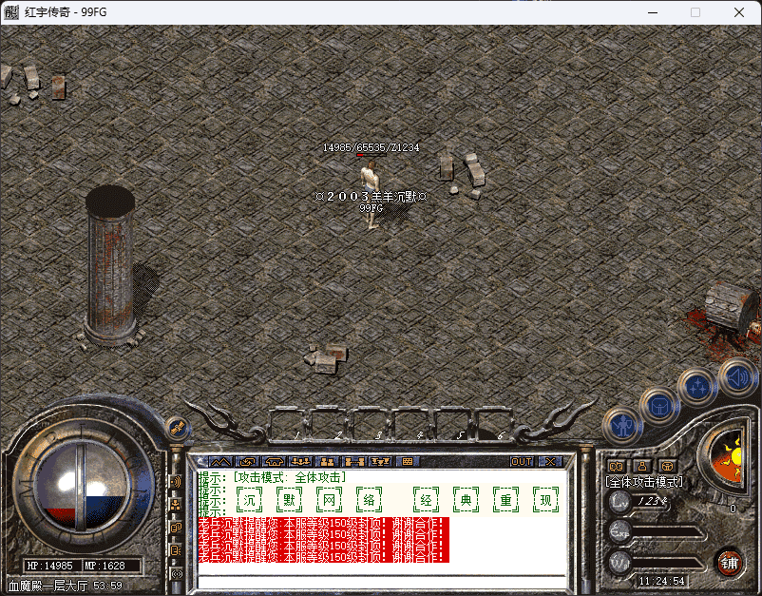762x596 pixels.
Task: Click the trade exchange arrows icon
Action: click(247, 461)
